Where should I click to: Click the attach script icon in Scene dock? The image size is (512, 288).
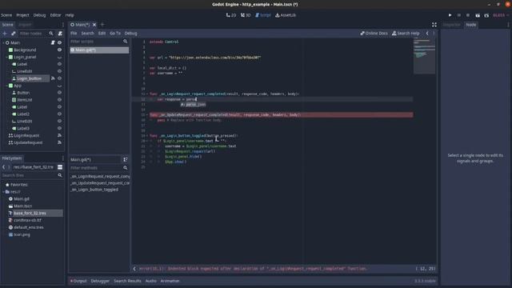click(x=60, y=34)
